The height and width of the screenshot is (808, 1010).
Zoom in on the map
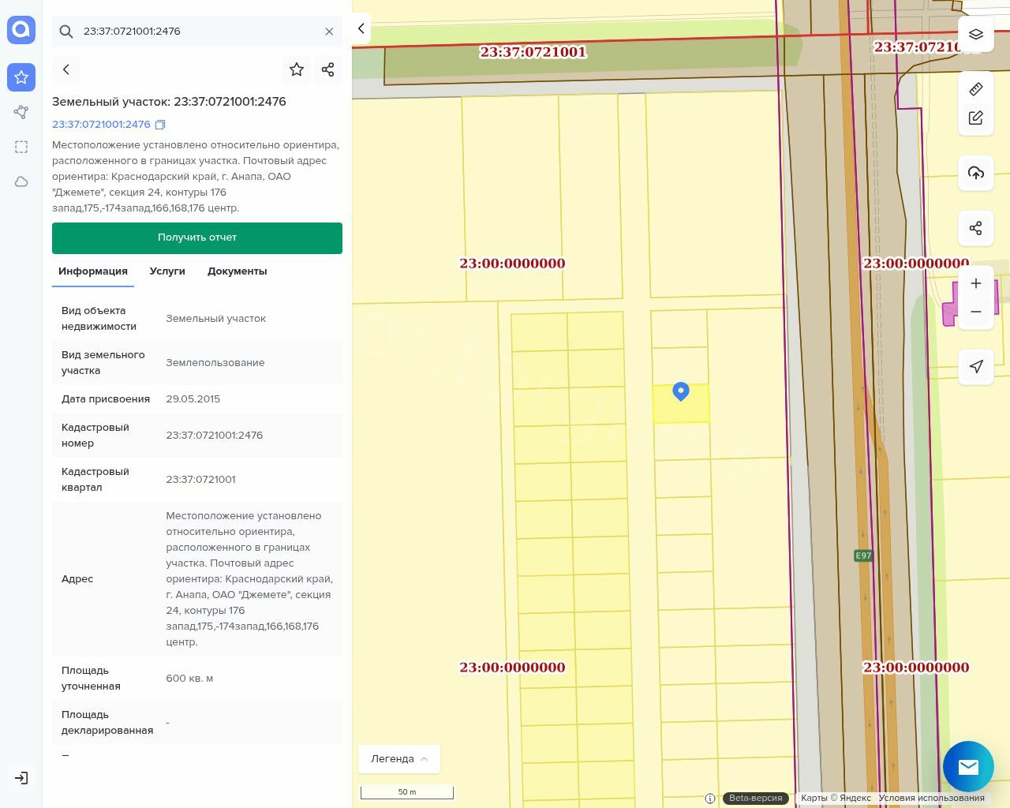point(975,283)
